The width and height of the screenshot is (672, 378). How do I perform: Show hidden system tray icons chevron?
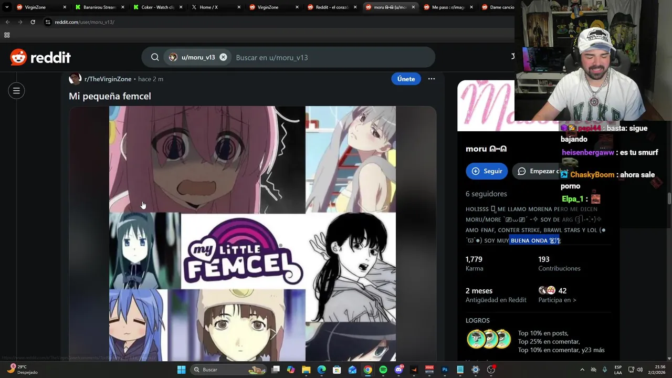click(x=582, y=370)
